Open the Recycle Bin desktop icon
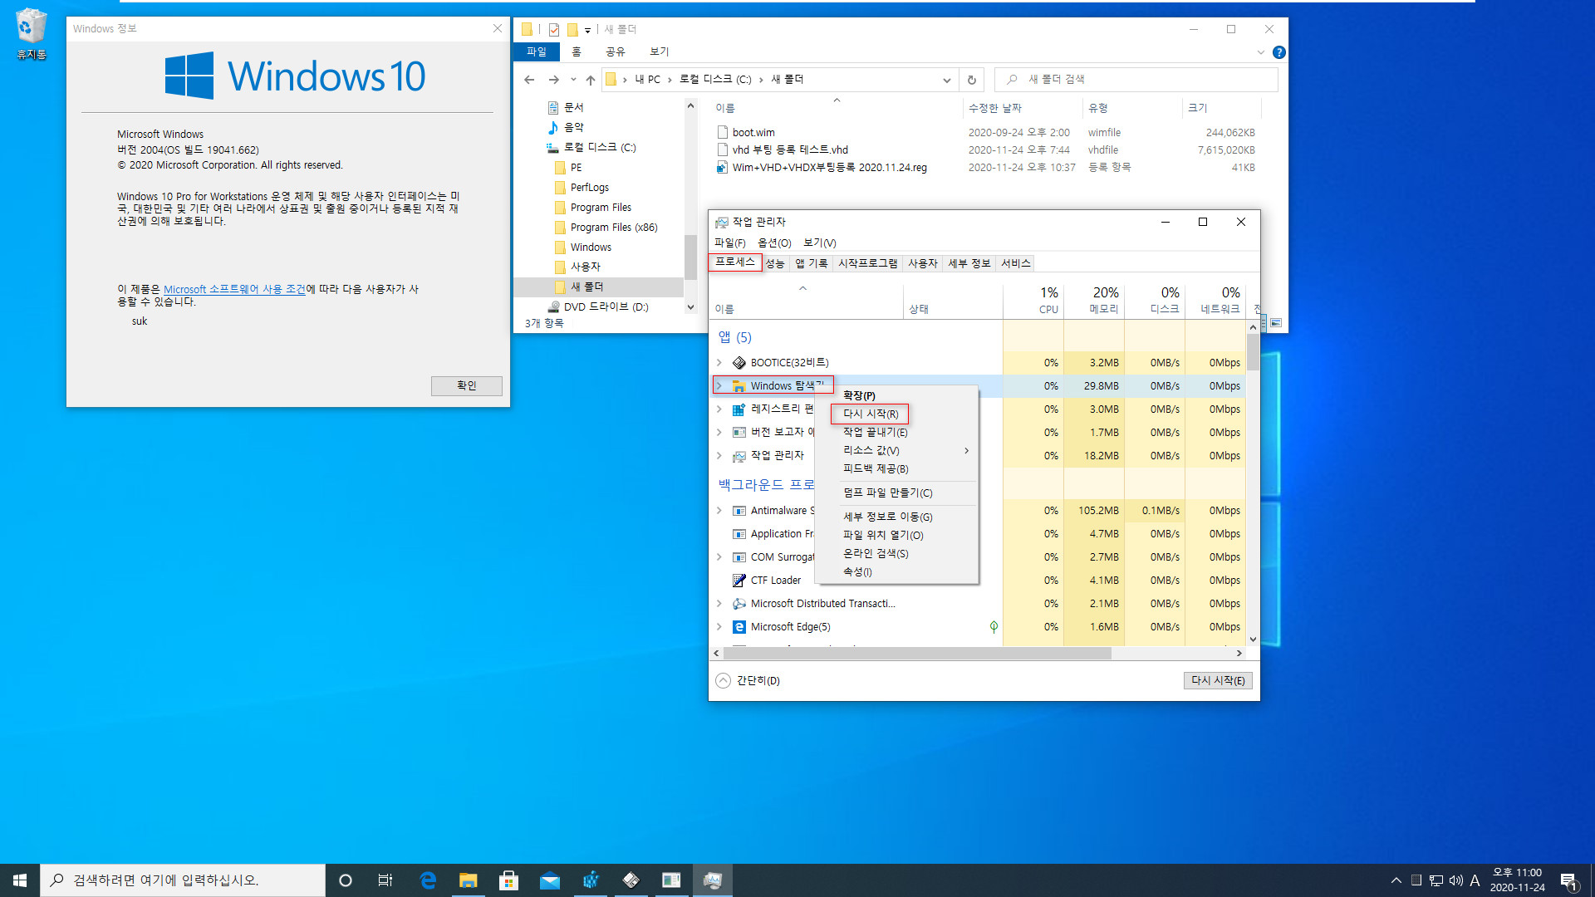The width and height of the screenshot is (1595, 897). (x=31, y=33)
